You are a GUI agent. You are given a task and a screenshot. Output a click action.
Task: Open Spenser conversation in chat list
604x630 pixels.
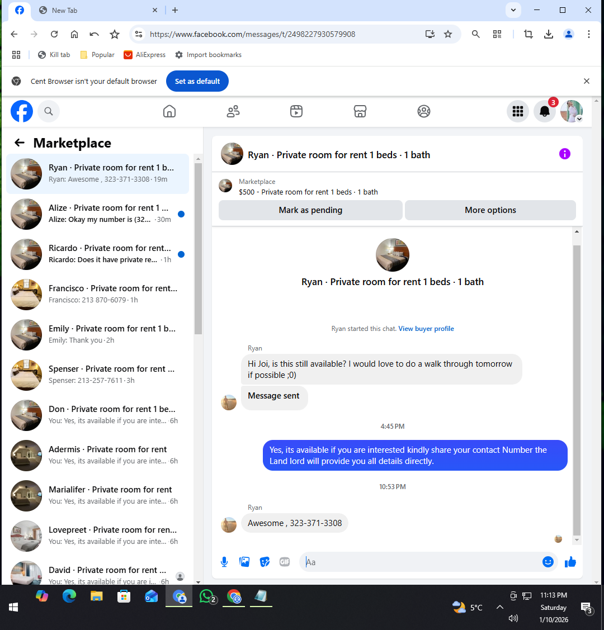(98, 375)
